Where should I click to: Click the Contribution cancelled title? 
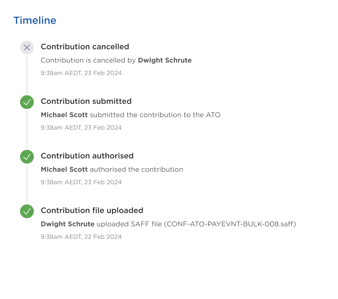click(85, 47)
